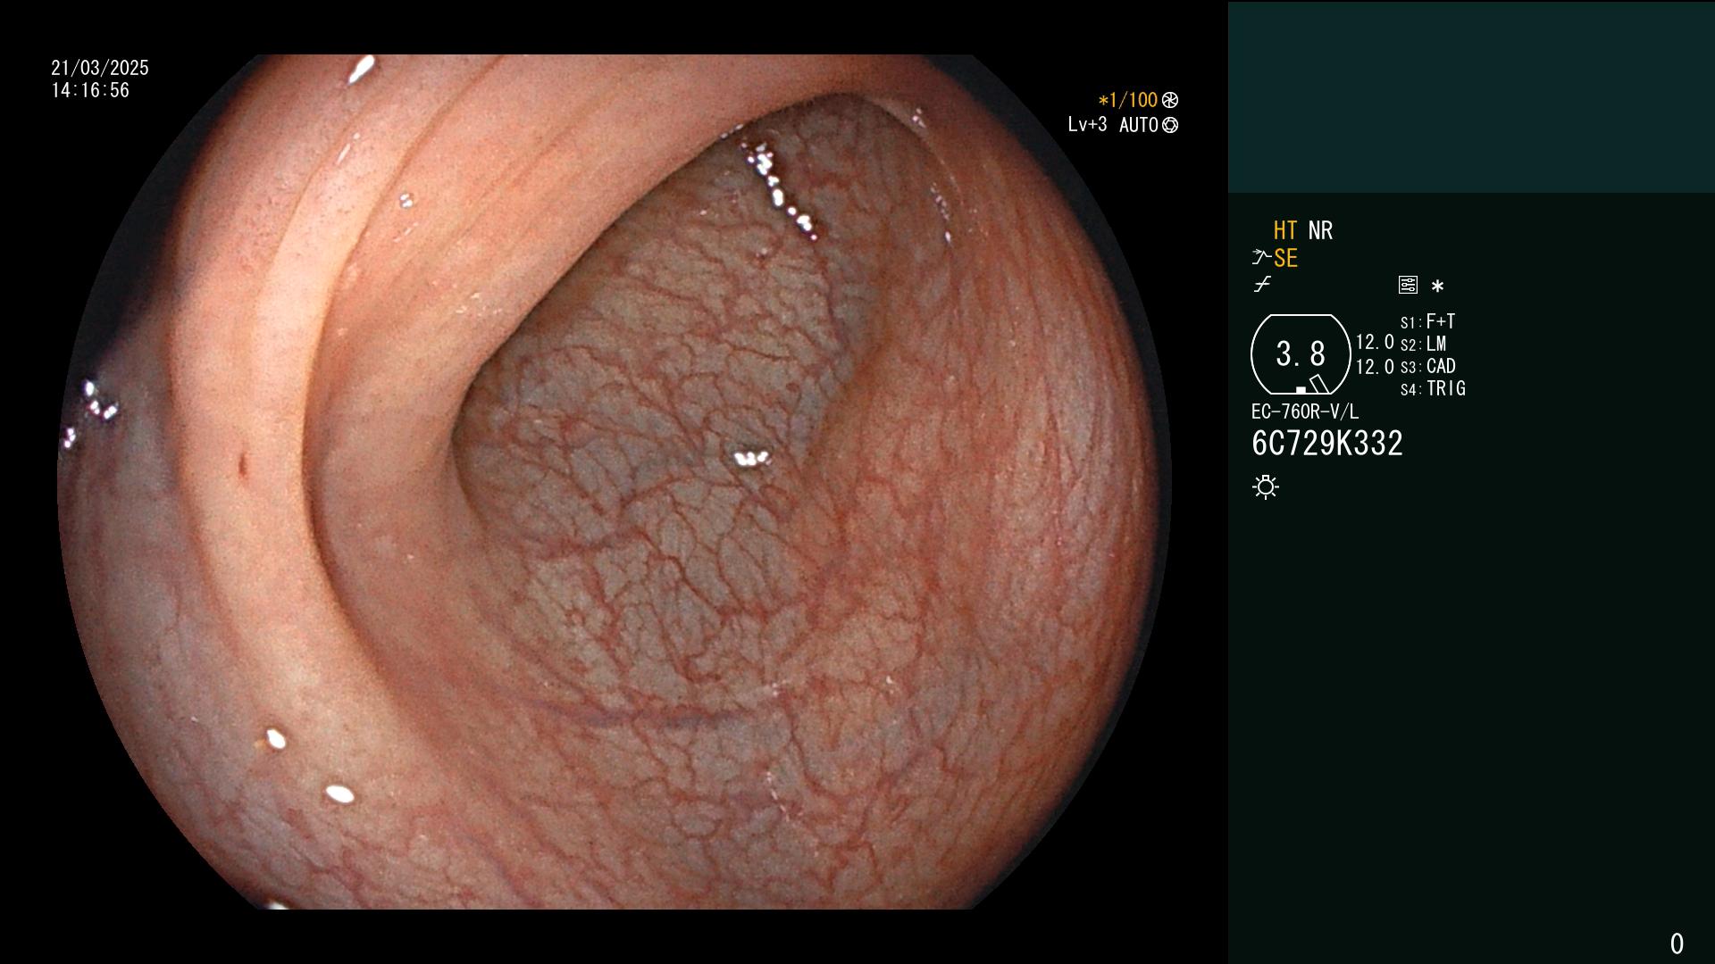Click the S3: CAD switch assignment
This screenshot has width=1715, height=964.
click(1427, 366)
